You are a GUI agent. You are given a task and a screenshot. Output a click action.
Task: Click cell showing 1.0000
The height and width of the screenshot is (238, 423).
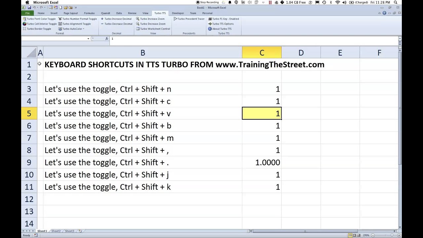pyautogui.click(x=262, y=162)
